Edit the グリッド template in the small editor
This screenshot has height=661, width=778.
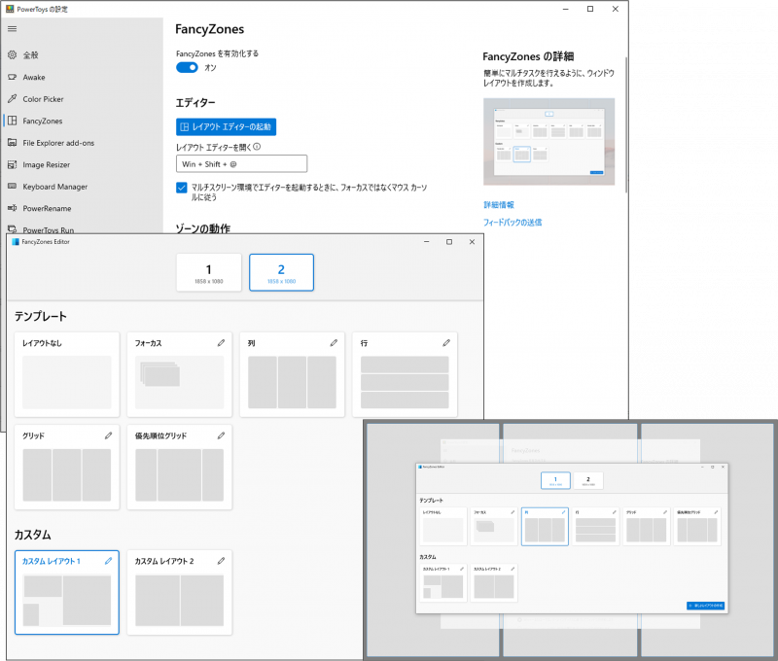point(665,512)
